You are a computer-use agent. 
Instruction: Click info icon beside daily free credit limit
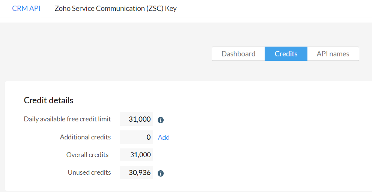tap(161, 120)
